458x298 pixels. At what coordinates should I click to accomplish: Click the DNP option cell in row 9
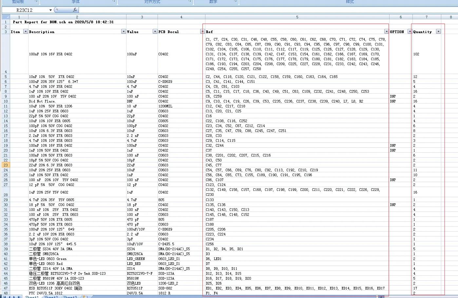click(x=401, y=96)
